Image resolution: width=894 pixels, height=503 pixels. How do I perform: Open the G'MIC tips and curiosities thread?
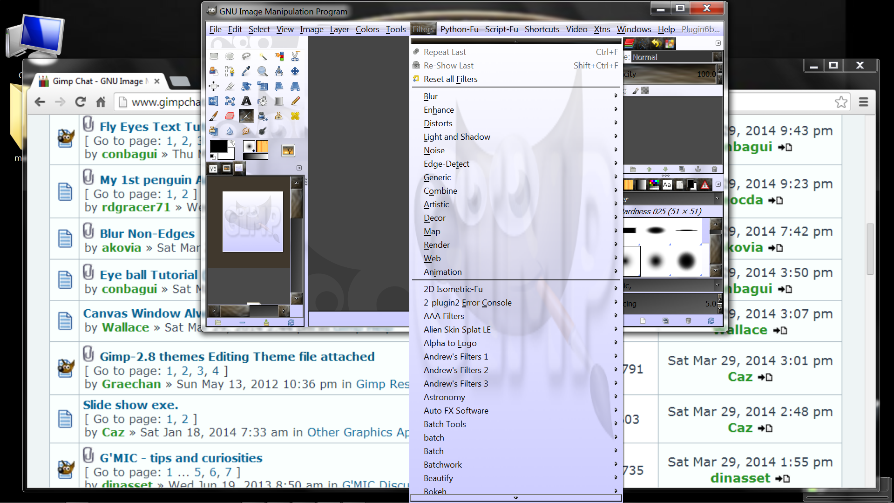point(181,458)
